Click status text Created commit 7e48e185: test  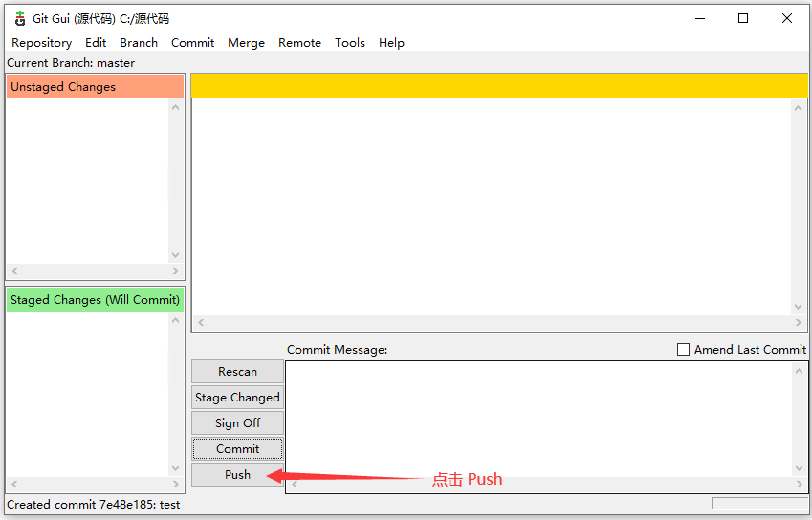[93, 505]
